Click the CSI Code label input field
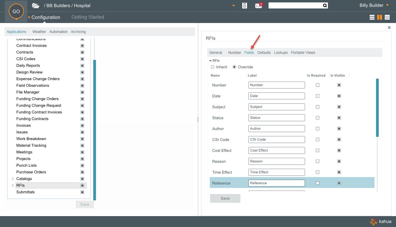This screenshot has width=396, height=227. (276, 140)
